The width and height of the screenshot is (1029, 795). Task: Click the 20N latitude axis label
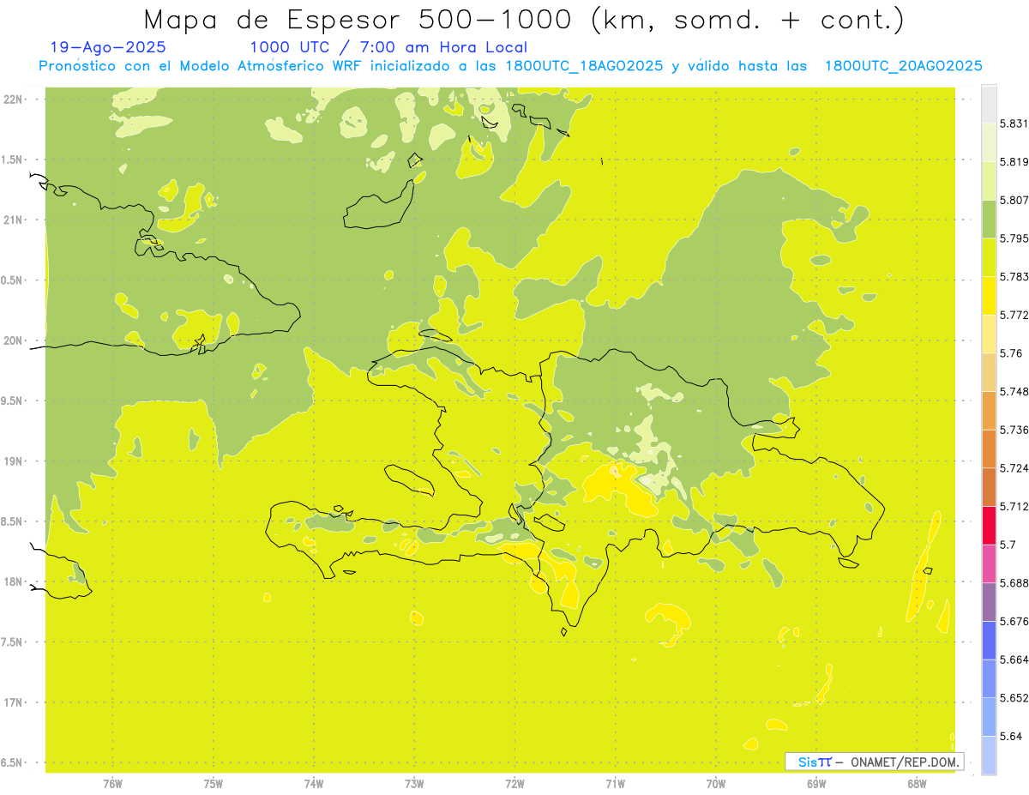[x=12, y=340]
